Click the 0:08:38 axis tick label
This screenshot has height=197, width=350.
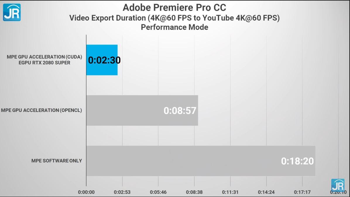point(194,192)
